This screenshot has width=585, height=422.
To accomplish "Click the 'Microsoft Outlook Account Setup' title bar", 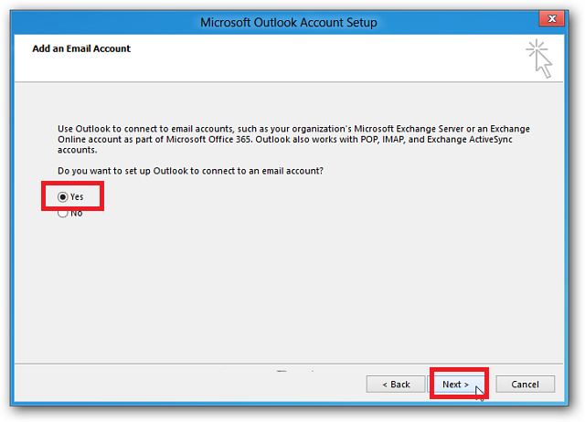I will click(x=289, y=22).
